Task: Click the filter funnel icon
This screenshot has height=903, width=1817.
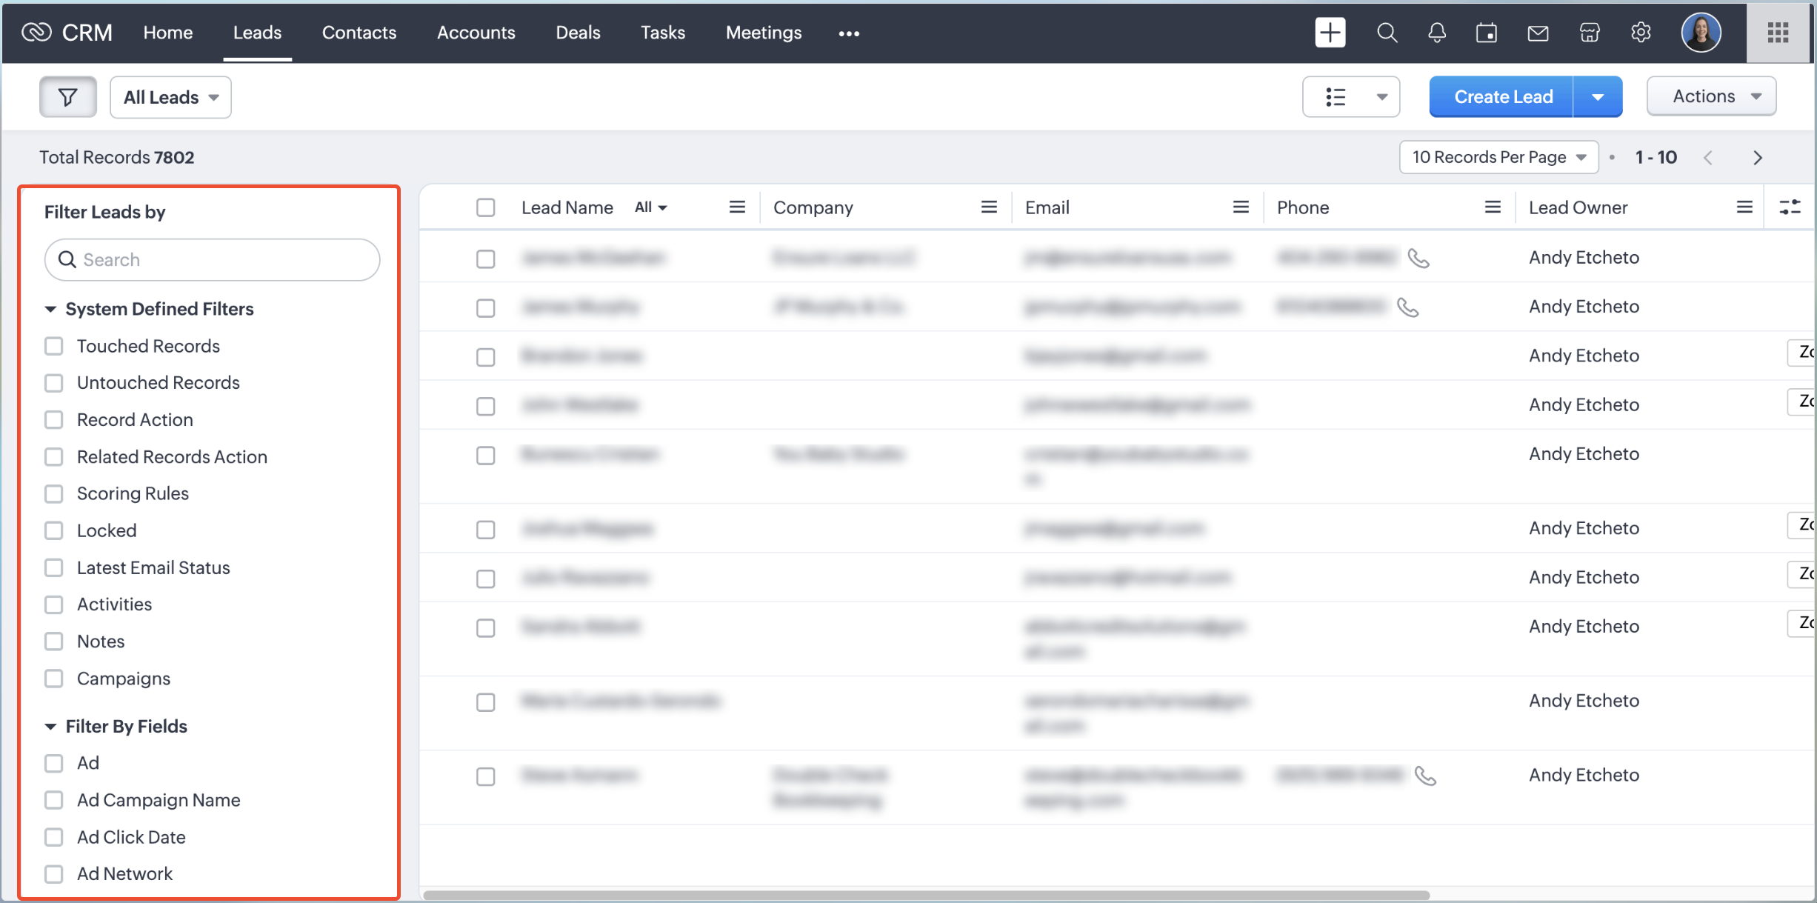Action: point(67,97)
